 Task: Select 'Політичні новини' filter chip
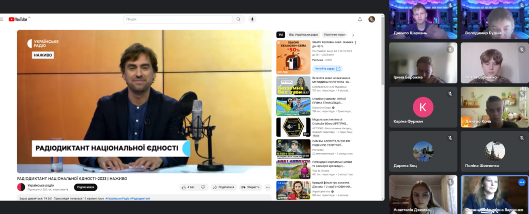[x=335, y=35]
